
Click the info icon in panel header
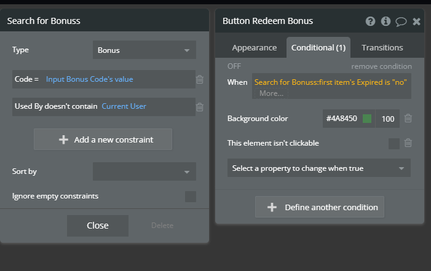point(386,22)
